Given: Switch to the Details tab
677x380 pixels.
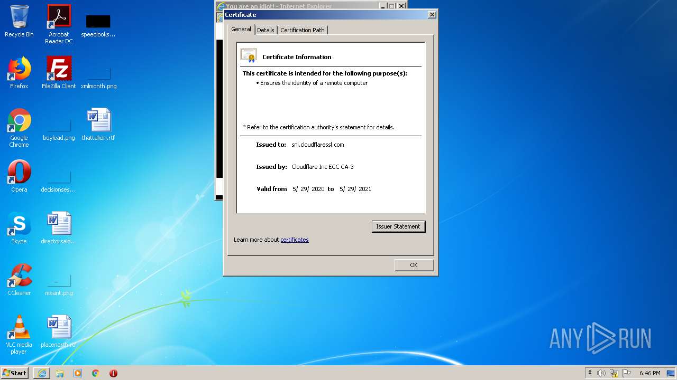Looking at the screenshot, I should 266,30.
